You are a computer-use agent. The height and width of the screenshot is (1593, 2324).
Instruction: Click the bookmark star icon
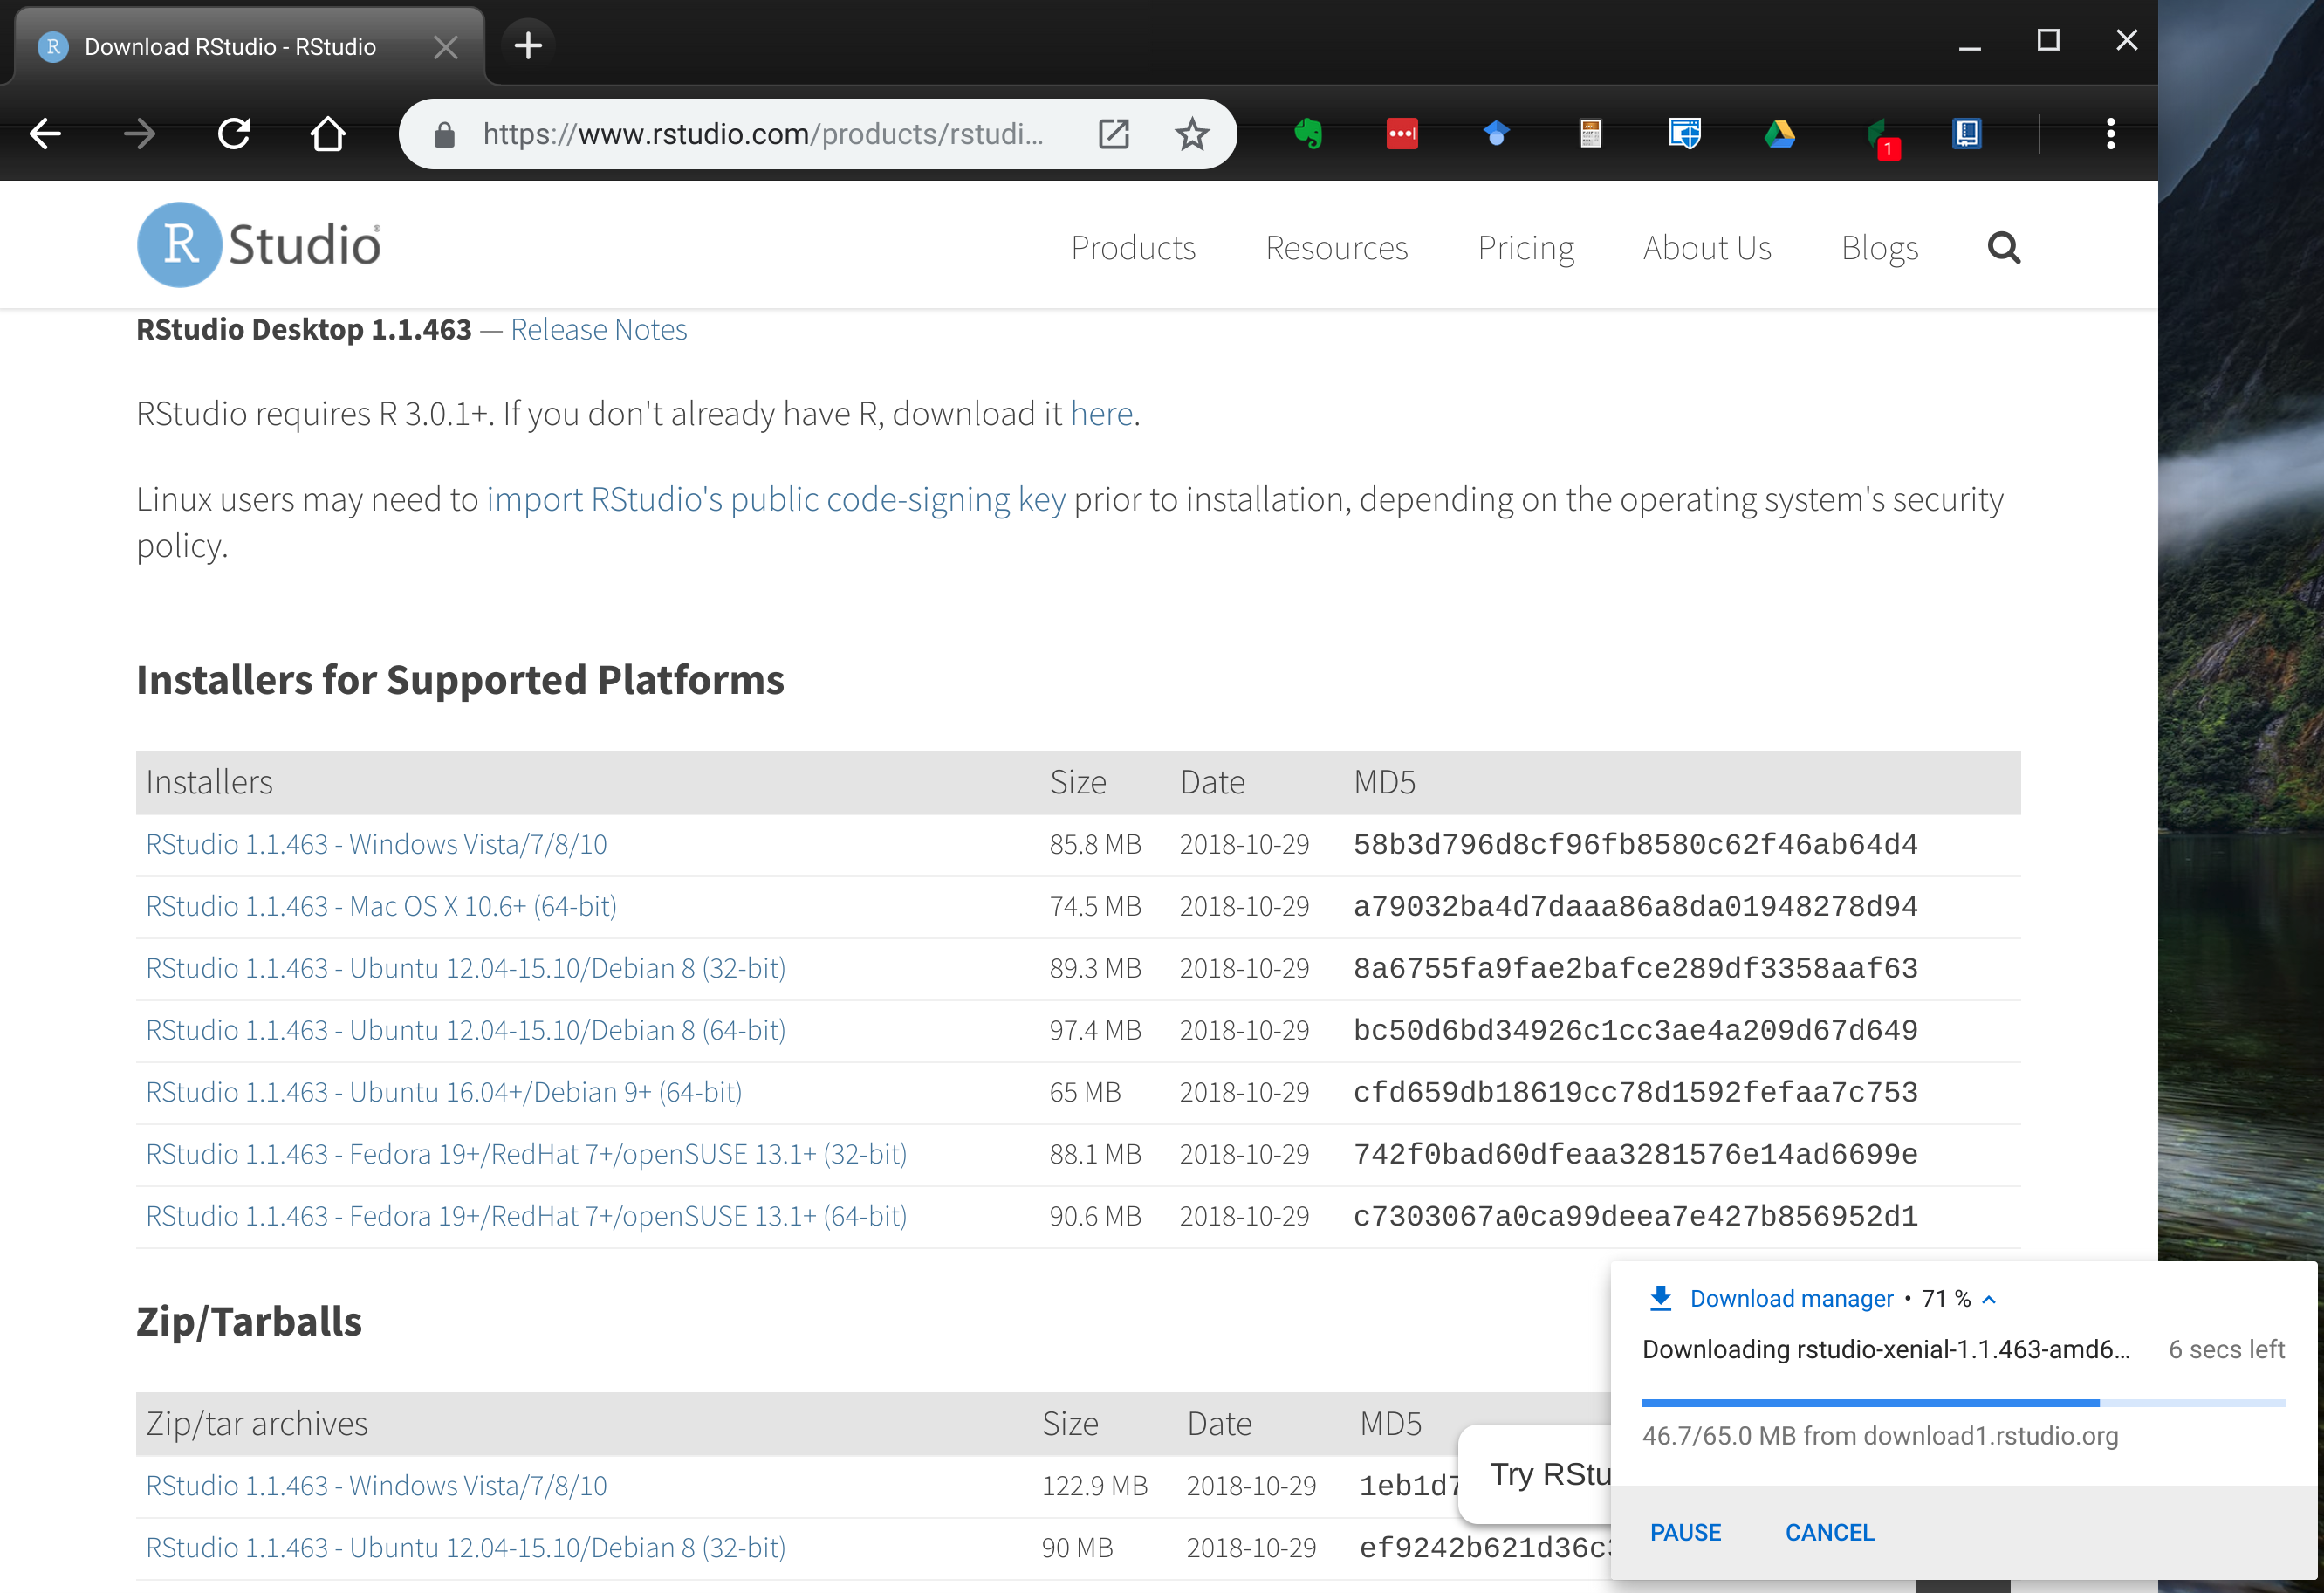click(x=1191, y=134)
